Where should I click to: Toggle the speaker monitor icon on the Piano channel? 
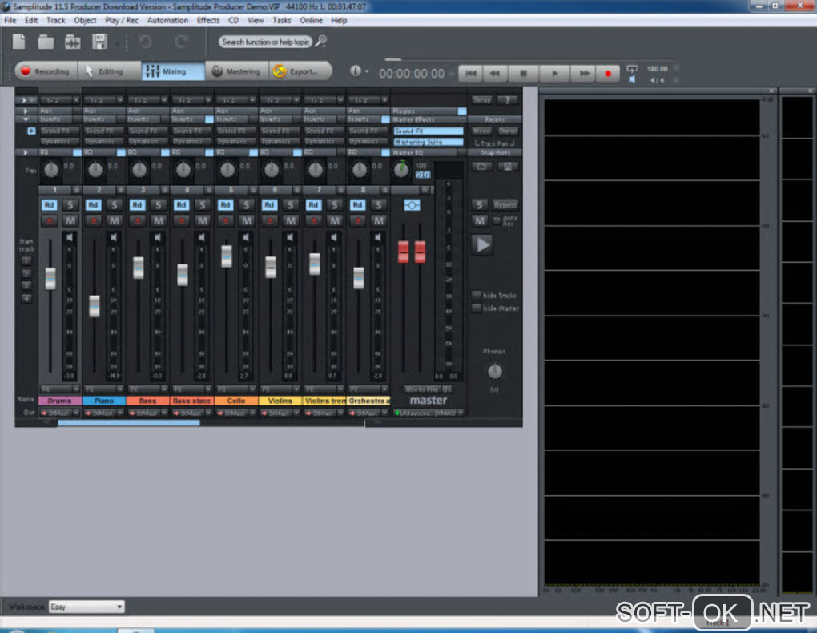(x=114, y=238)
